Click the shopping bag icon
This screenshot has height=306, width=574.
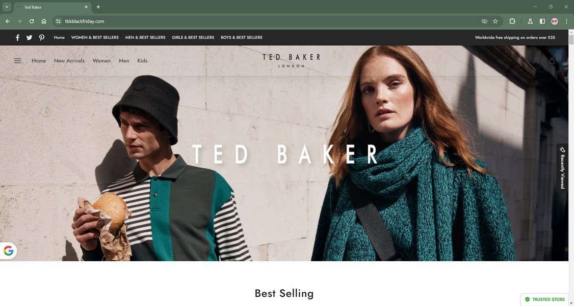(x=552, y=60)
